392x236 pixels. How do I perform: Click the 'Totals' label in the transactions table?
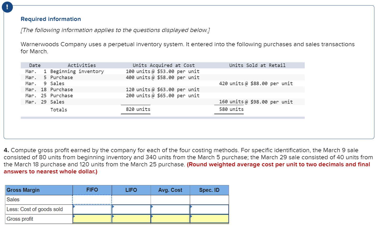coord(59,110)
